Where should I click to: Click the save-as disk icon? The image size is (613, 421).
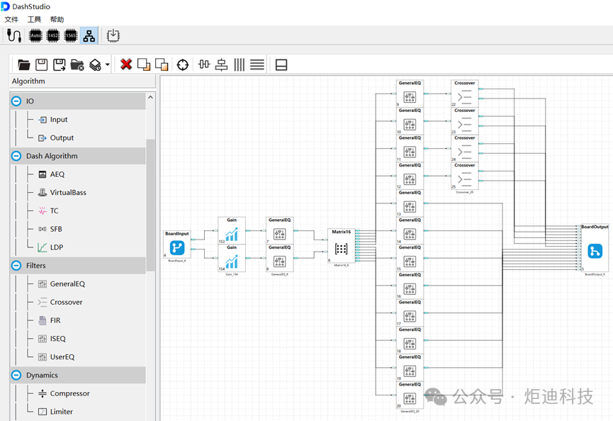[60, 64]
